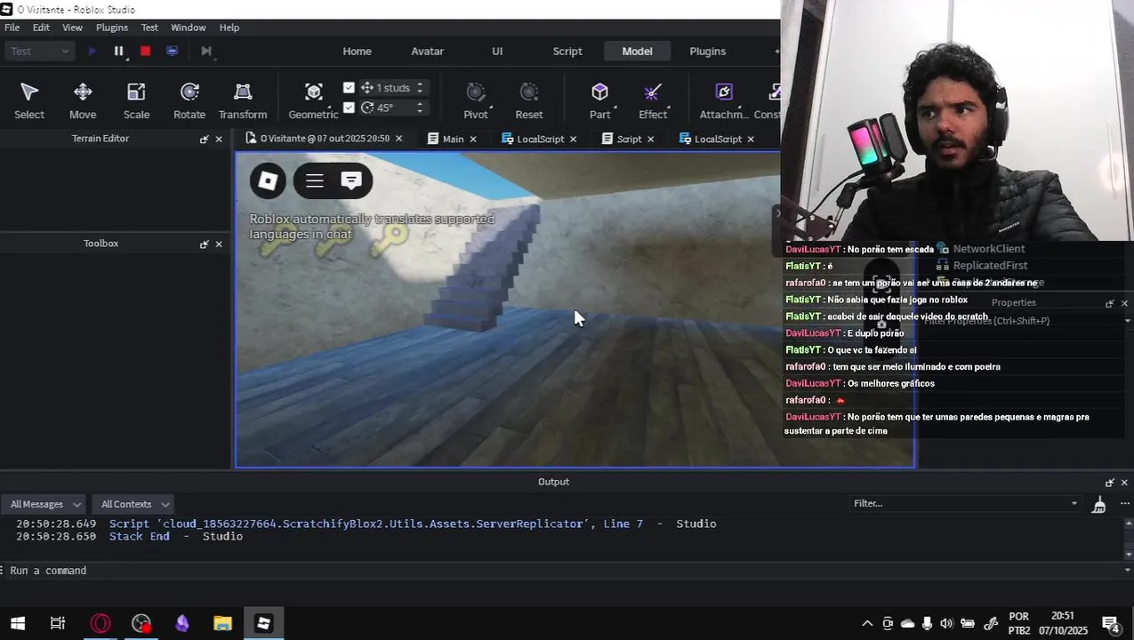
Task: Open the in-game hamburger menu
Action: tap(314, 180)
